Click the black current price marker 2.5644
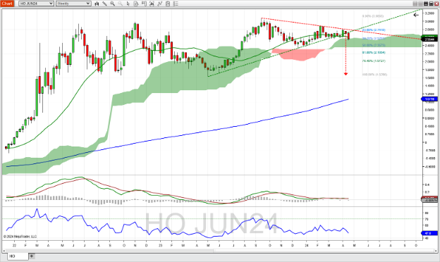Image resolution: width=440 pixels, height=262 pixels. pyautogui.click(x=429, y=39)
